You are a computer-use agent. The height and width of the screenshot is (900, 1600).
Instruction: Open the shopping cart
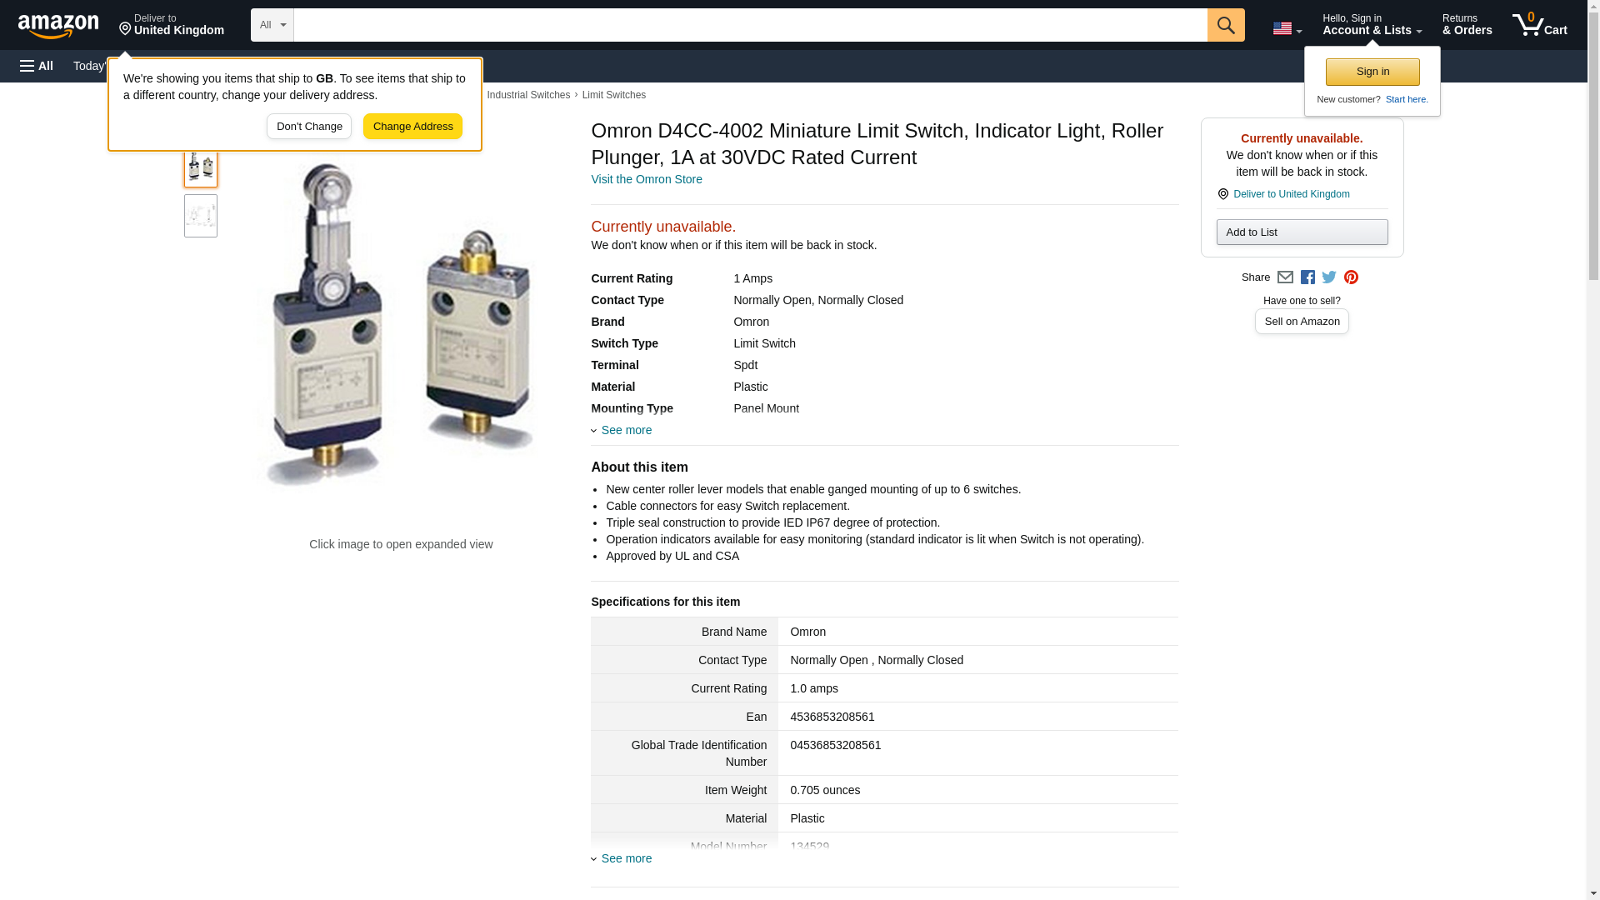(1539, 25)
